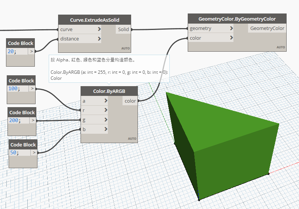Viewport: 299px width, 209px height.
Task: Click the a input port on Color.ByARGB
Action: tap(94, 101)
